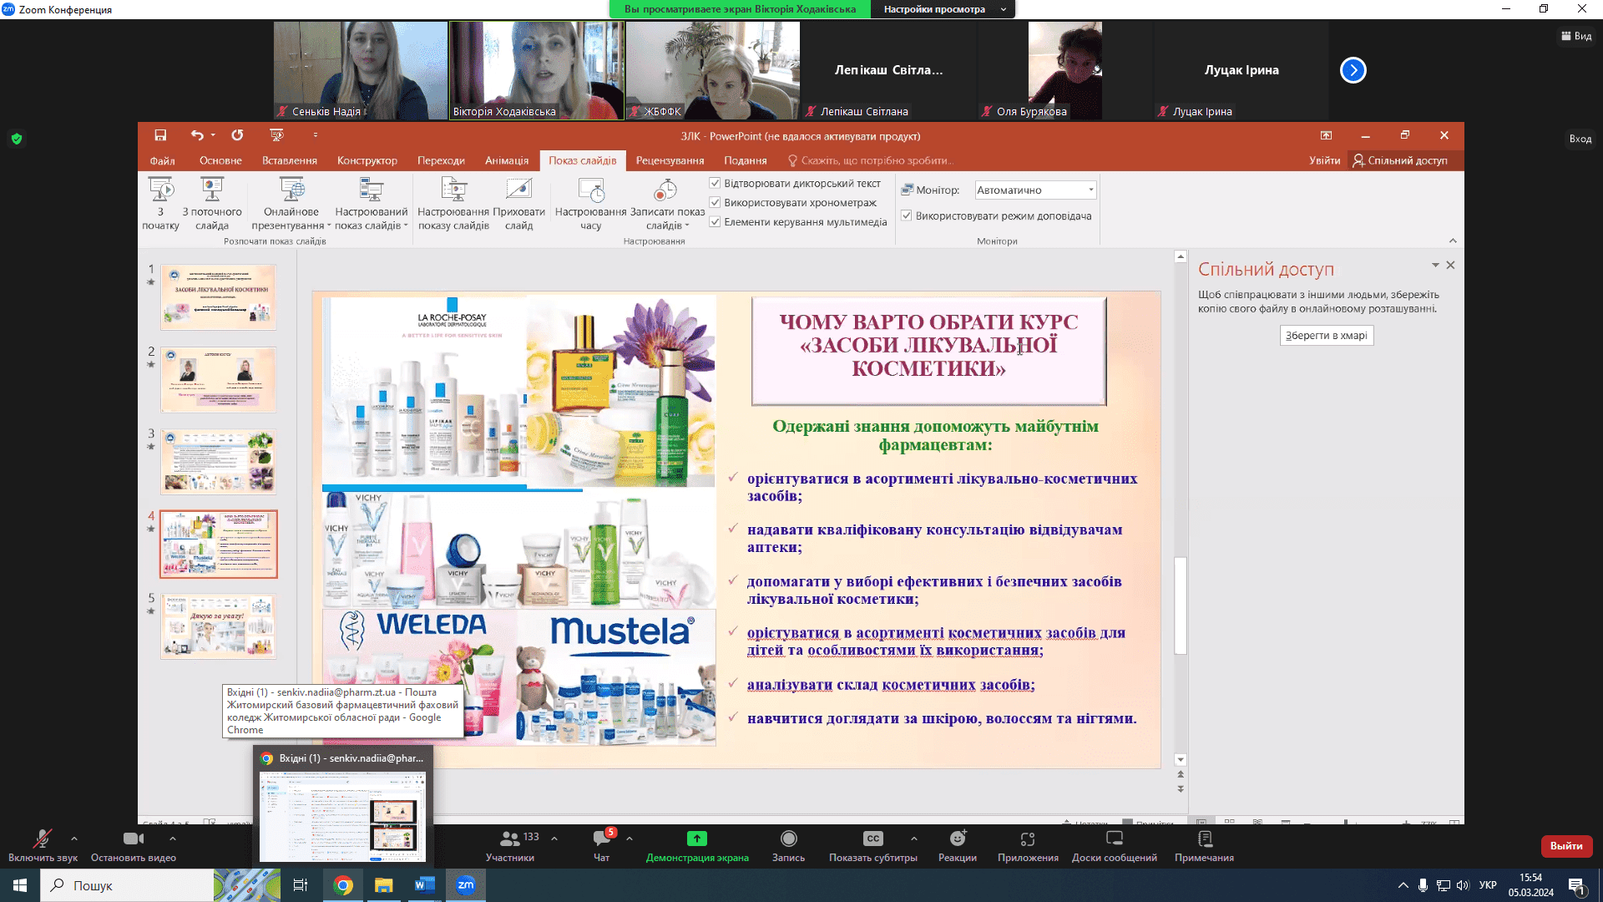Click Приховати слайд icon
Screen dimensions: 1603x902
pos(518,204)
